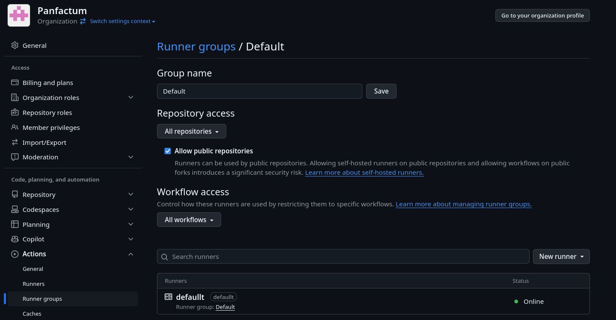The height and width of the screenshot is (320, 616).
Task: Click the runner icon next to defaullt
Action: (x=168, y=297)
